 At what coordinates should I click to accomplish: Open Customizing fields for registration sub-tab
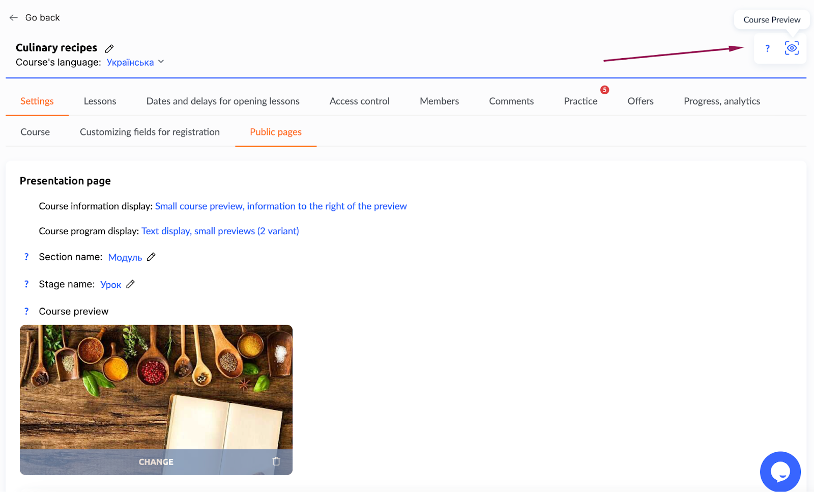coord(150,132)
